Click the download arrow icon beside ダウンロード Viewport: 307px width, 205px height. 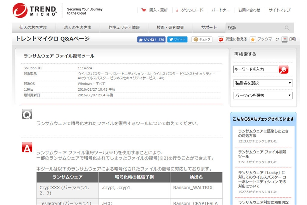(177, 10)
